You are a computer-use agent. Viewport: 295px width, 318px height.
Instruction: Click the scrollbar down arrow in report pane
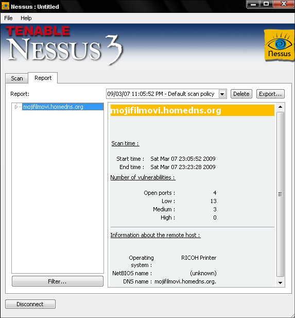click(x=281, y=283)
